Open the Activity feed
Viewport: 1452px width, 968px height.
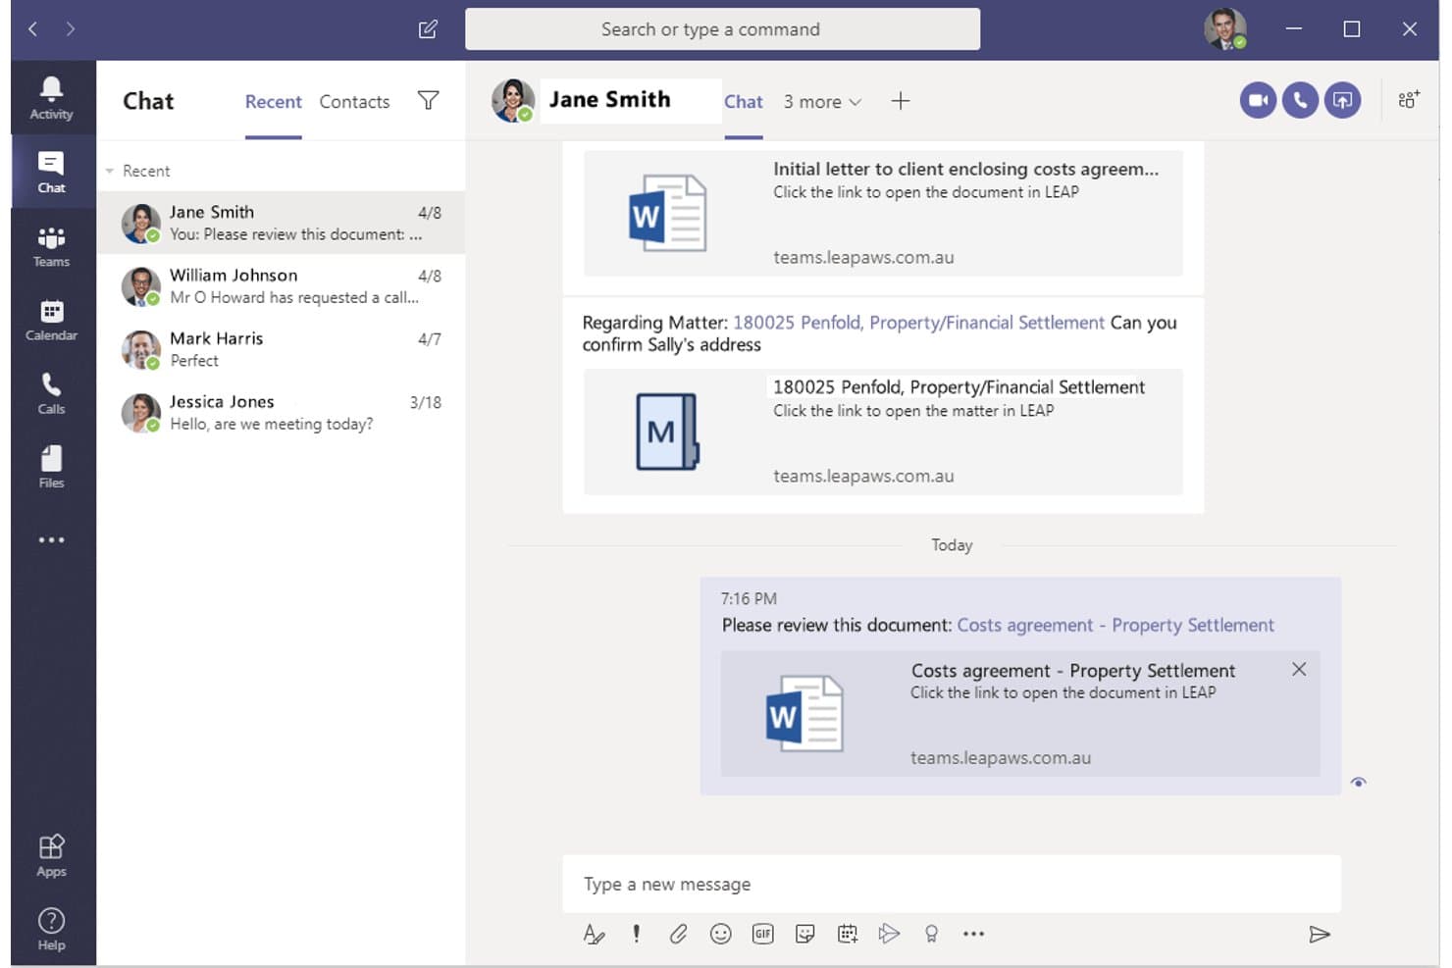(52, 98)
